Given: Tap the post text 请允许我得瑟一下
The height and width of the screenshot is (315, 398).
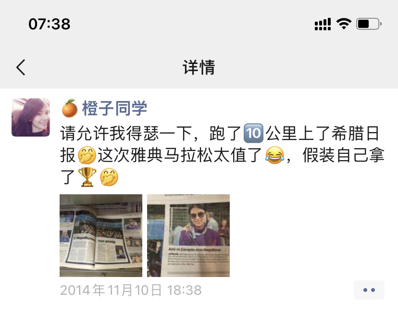Looking at the screenshot, I should (x=126, y=133).
